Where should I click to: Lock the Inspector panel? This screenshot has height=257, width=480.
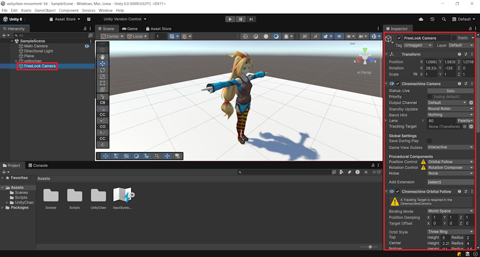pyautogui.click(x=470, y=29)
